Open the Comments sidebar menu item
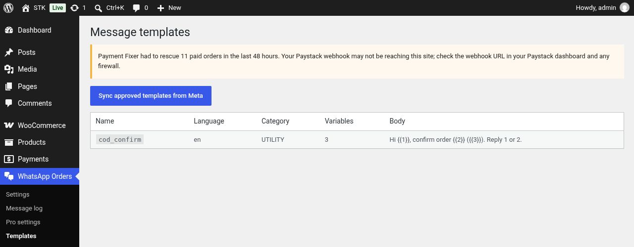634x247 pixels. 40,103
